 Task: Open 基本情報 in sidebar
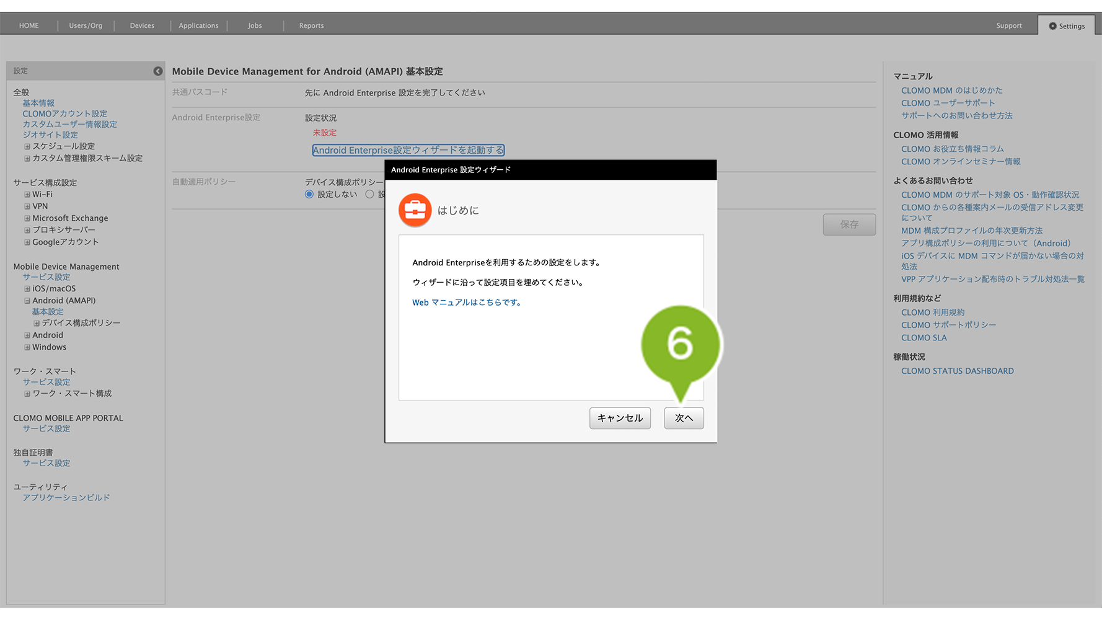(38, 103)
